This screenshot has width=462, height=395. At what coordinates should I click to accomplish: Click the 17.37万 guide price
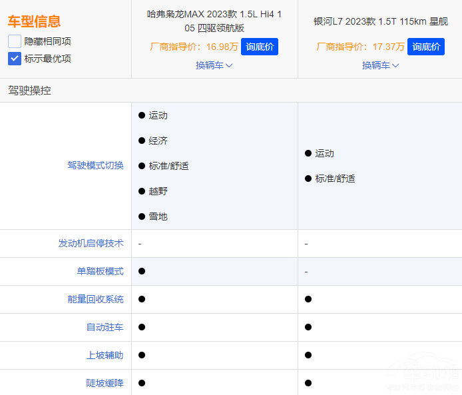pos(388,47)
